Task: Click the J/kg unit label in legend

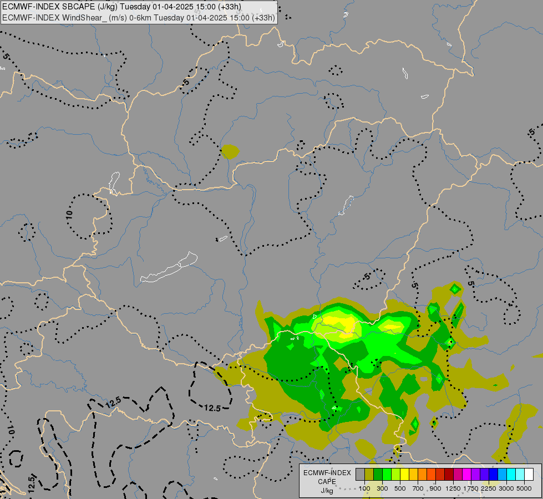Action: [327, 491]
